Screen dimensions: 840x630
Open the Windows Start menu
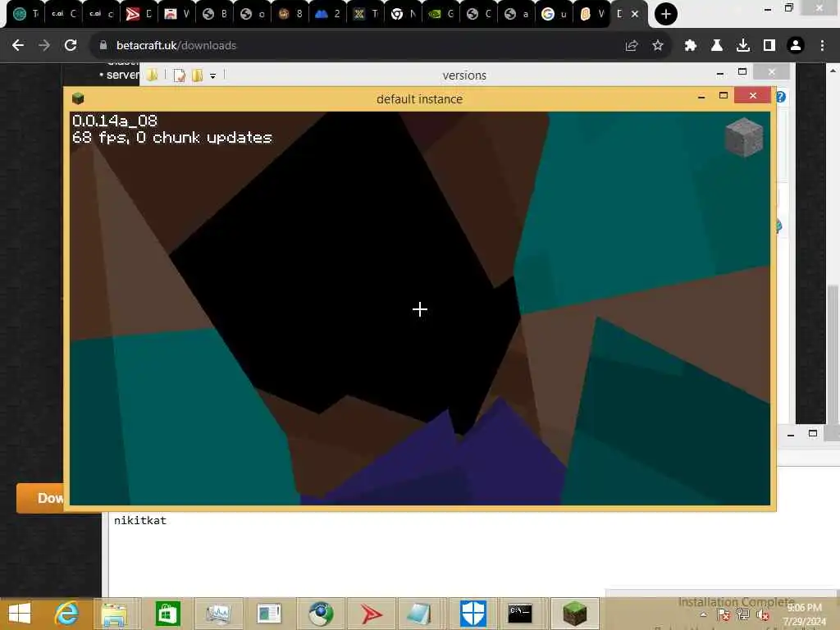pyautogui.click(x=20, y=614)
